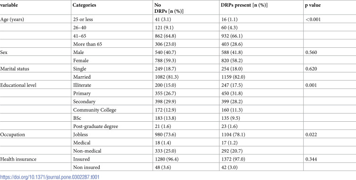Click the 'Age (years)' row label
The height and width of the screenshot is (180, 356).
(12, 19)
